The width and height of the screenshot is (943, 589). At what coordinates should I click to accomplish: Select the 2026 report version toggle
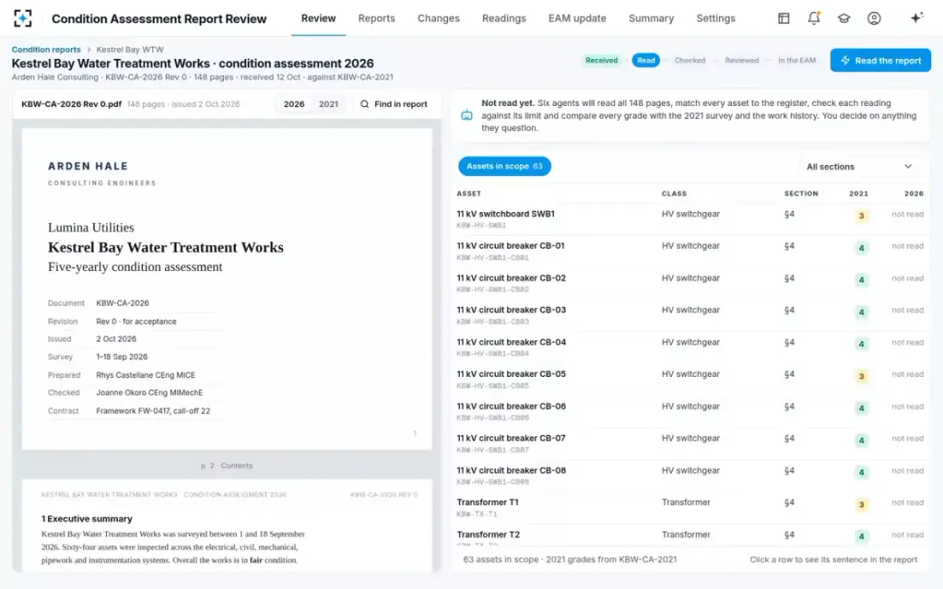[x=294, y=104]
